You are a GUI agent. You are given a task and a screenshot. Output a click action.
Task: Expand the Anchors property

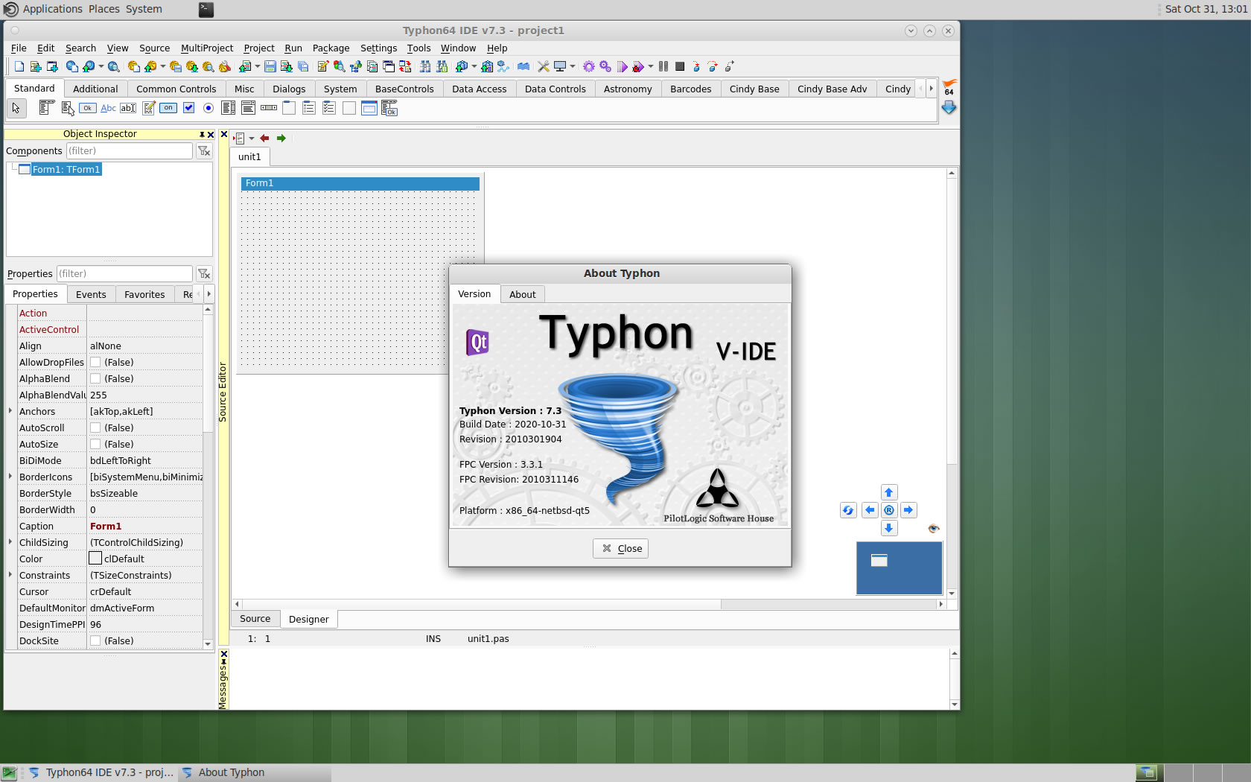click(x=10, y=411)
